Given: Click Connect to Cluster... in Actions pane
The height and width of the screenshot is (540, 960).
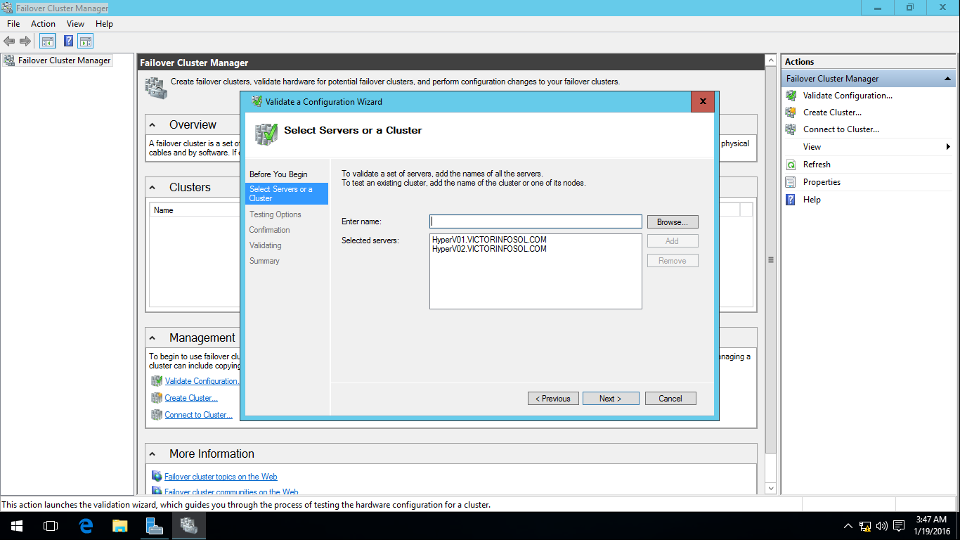Looking at the screenshot, I should pos(841,129).
